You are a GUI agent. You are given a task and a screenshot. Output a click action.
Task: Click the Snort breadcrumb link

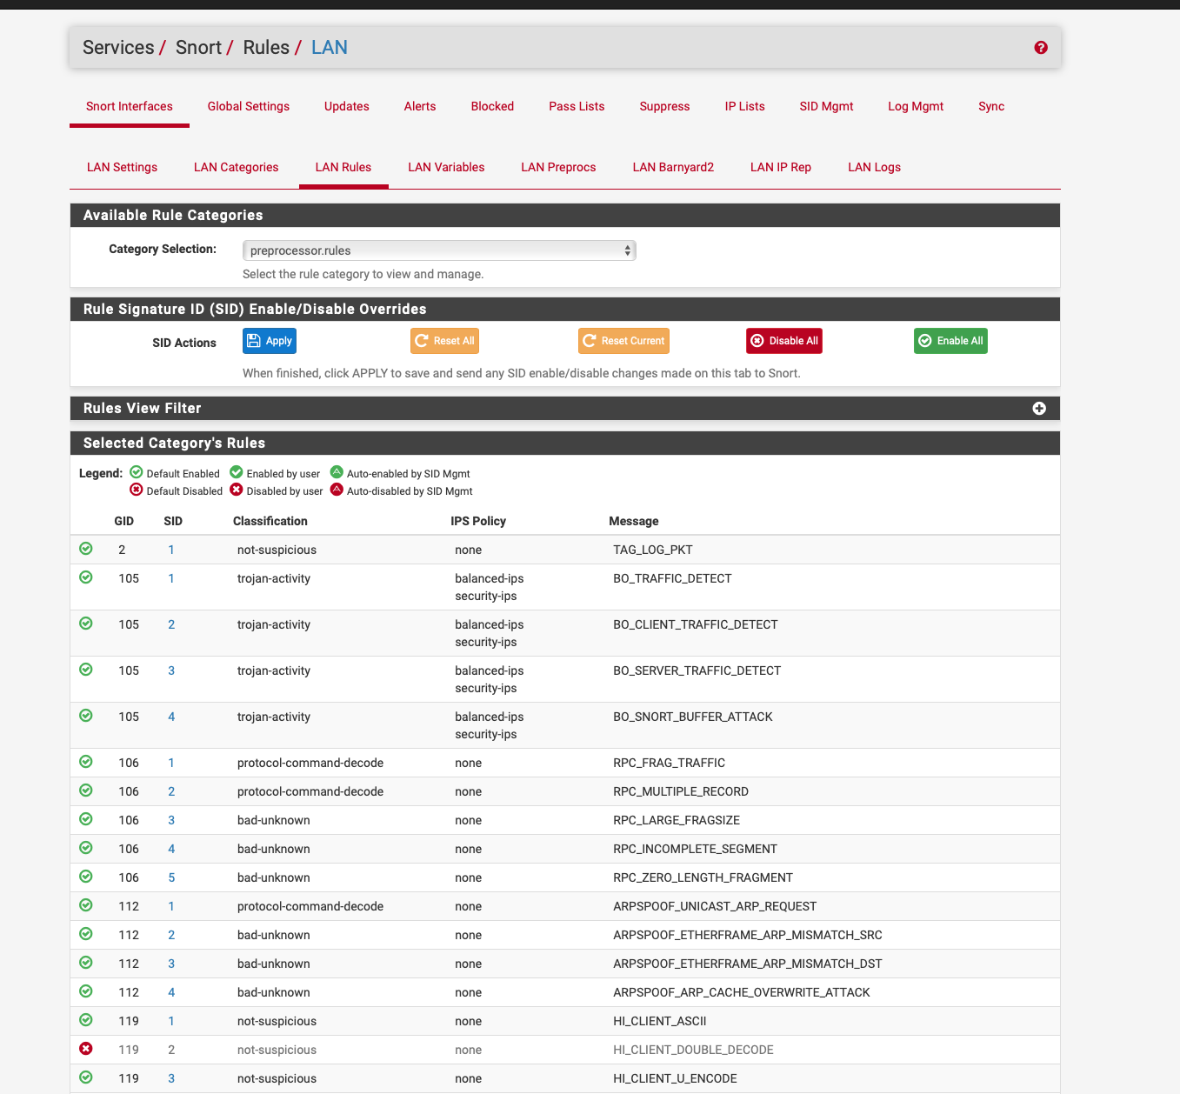click(x=198, y=48)
